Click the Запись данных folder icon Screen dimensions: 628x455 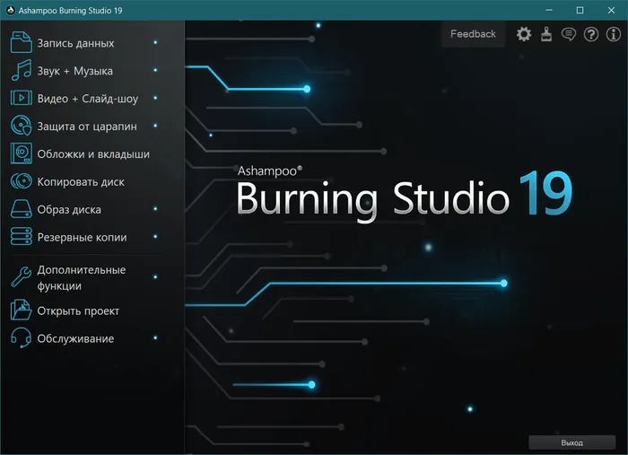point(21,42)
